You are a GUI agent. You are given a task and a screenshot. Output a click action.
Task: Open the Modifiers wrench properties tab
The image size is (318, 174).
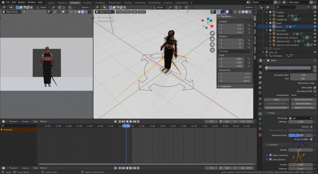pyautogui.click(x=260, y=104)
